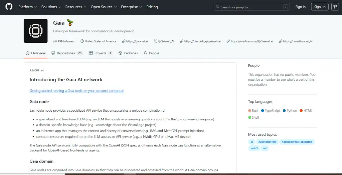
Task: Switch to the Projects tab
Action: [x=101, y=53]
